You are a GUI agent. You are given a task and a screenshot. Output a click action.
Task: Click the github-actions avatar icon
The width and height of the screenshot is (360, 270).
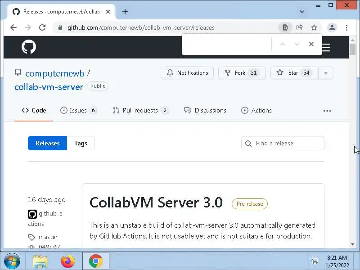(x=32, y=214)
